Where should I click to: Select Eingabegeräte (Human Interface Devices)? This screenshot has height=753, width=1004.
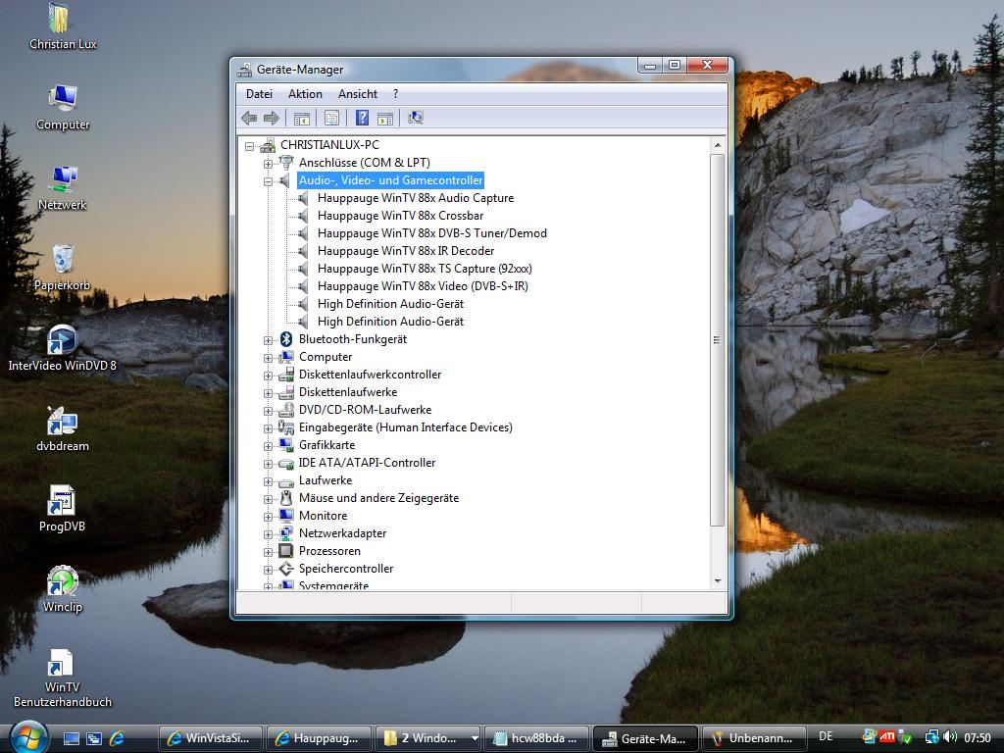[405, 427]
